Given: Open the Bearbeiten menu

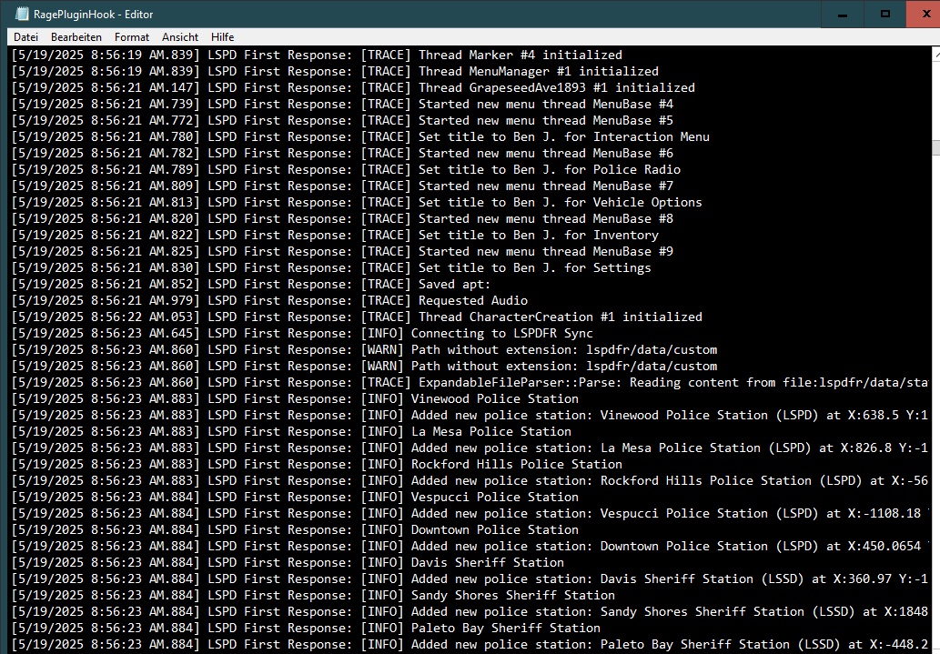Looking at the screenshot, I should (76, 37).
